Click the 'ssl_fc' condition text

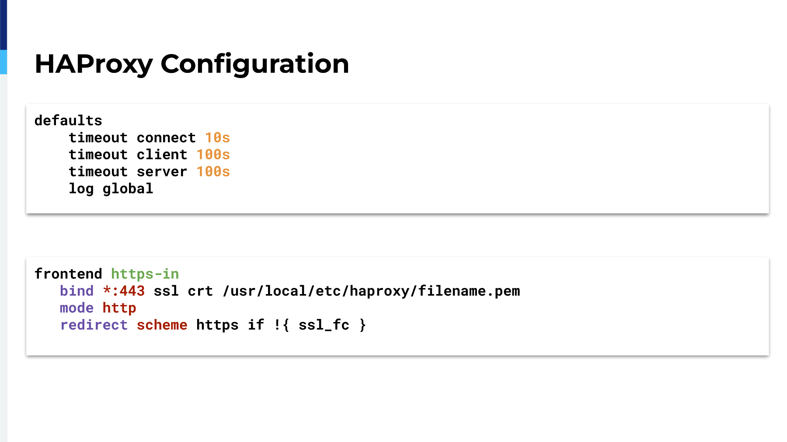tap(324, 325)
